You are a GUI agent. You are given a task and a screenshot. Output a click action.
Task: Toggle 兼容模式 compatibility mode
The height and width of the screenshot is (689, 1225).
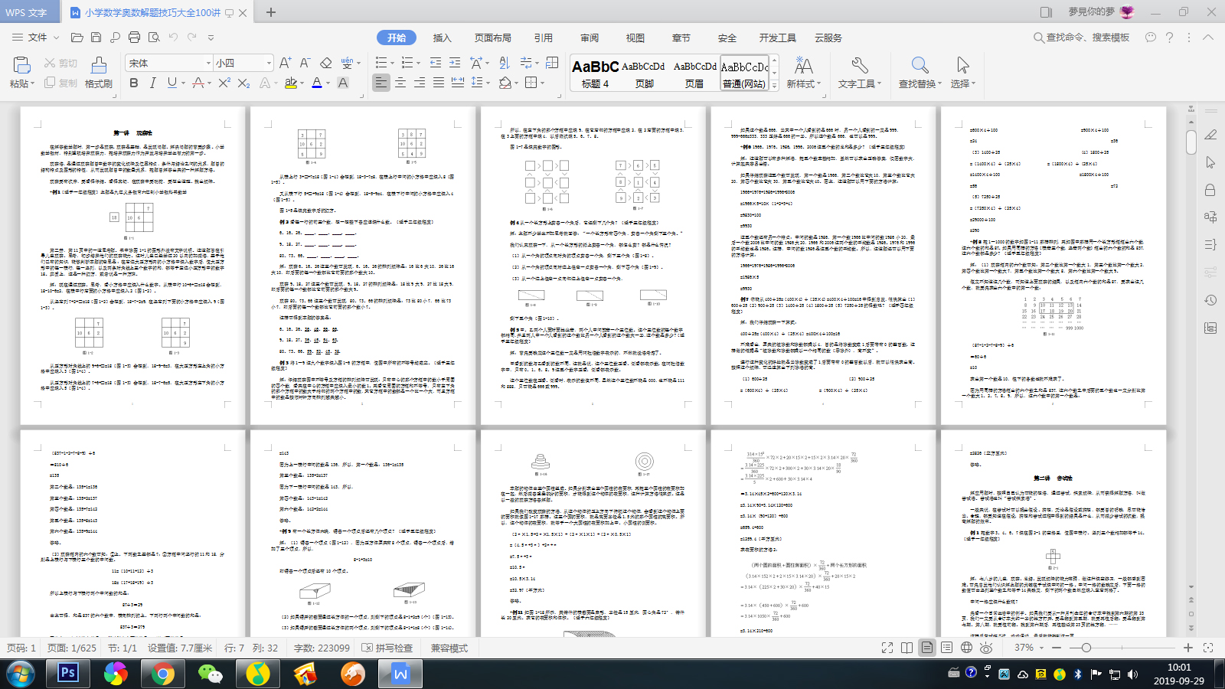coord(449,647)
